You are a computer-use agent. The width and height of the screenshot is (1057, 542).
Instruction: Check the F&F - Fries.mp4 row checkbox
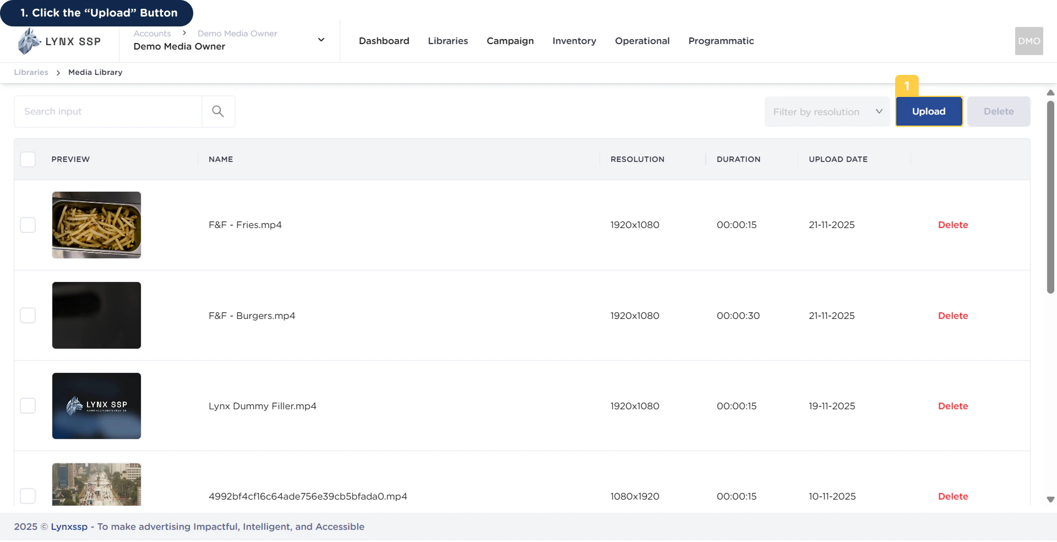click(28, 225)
